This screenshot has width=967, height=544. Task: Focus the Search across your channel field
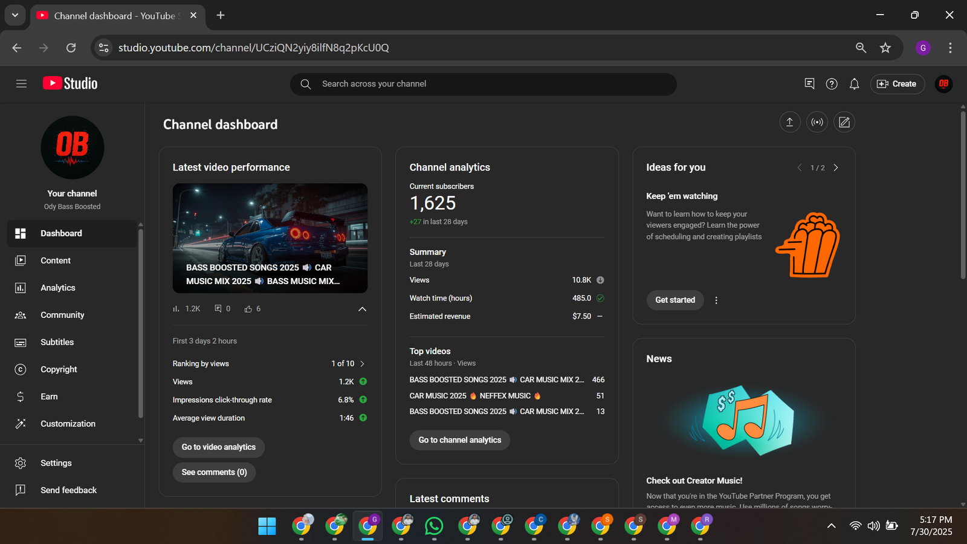[483, 84]
